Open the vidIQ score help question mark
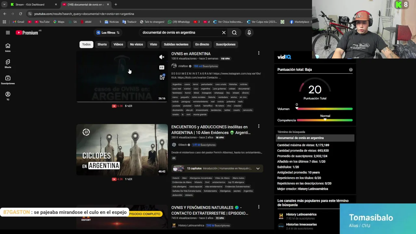Viewport: 416px width, 234px height. pos(351,70)
